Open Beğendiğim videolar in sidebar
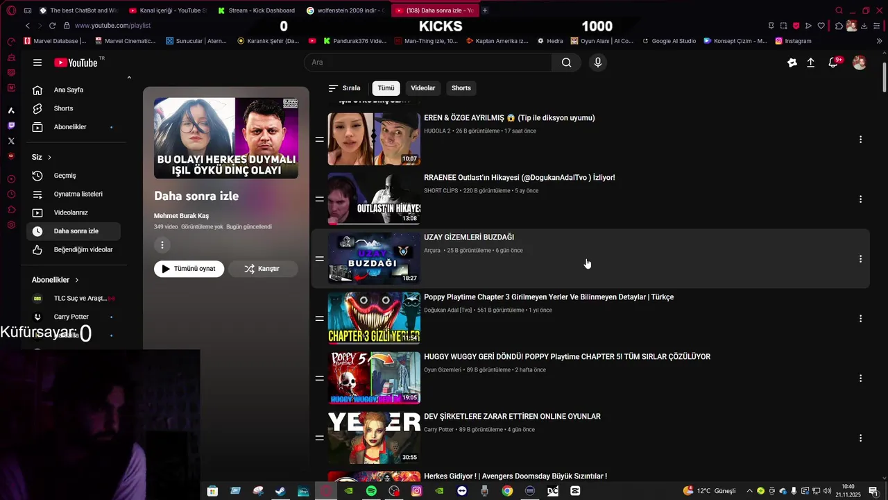Image resolution: width=888 pixels, height=500 pixels. [73, 250]
